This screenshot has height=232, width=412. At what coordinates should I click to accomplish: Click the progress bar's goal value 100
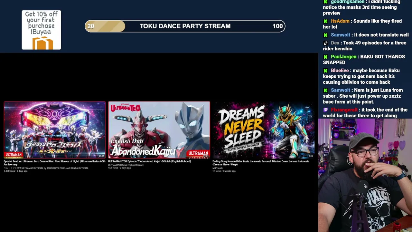pos(278,26)
